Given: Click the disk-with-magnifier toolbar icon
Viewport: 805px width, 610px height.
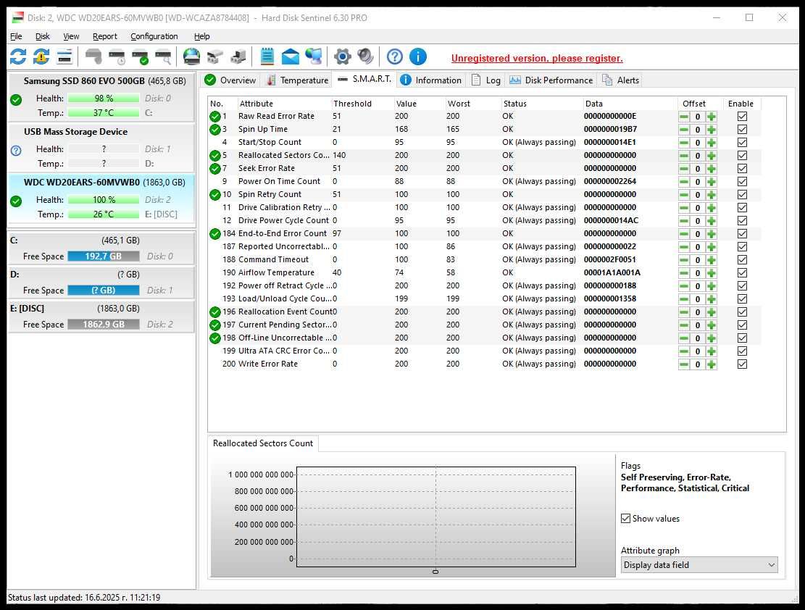Looking at the screenshot, I should point(163,57).
